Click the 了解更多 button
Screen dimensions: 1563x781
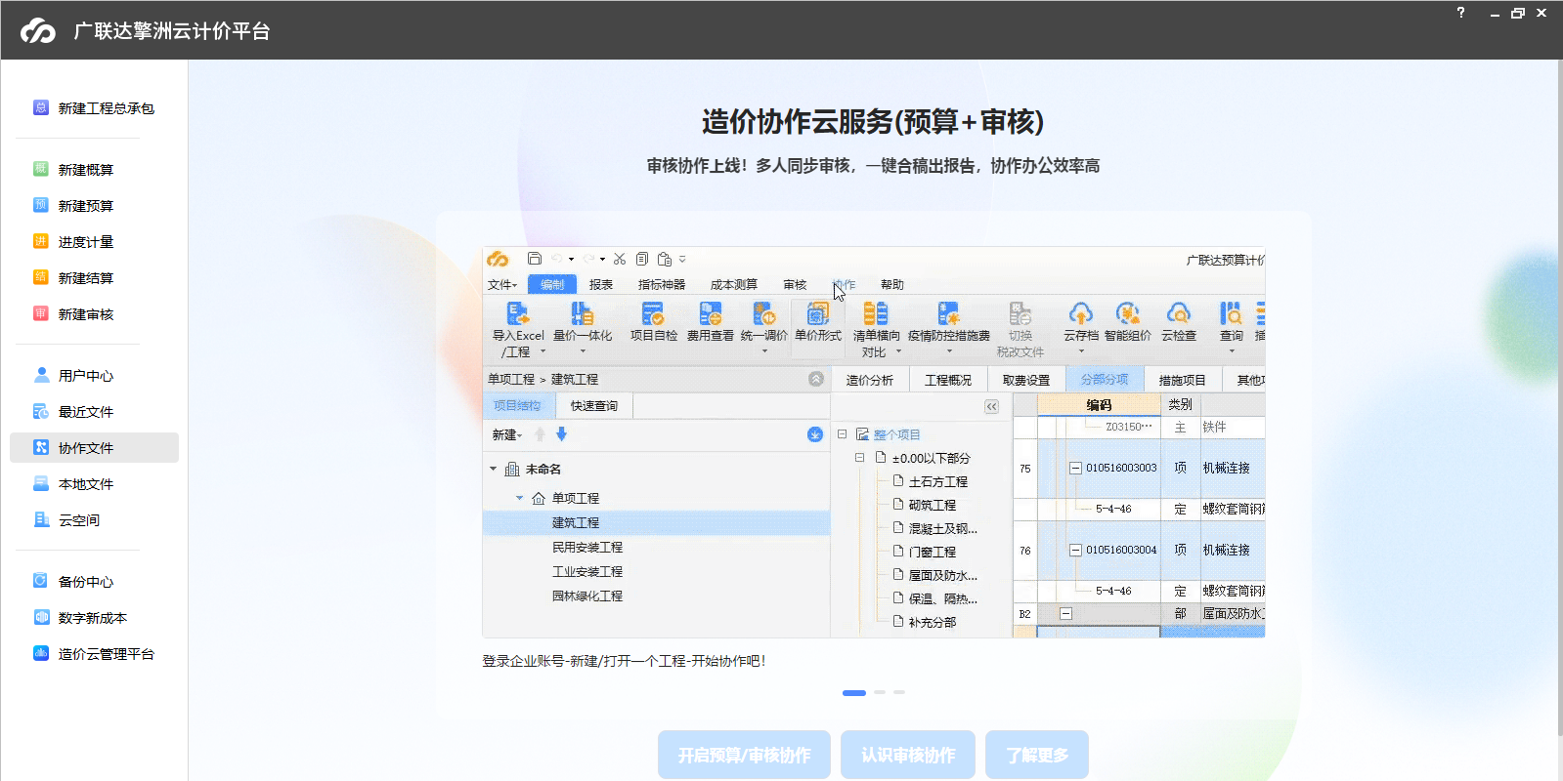click(1036, 755)
